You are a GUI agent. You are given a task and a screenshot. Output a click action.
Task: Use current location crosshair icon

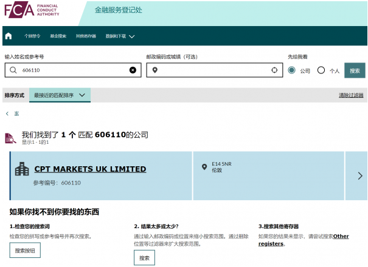pos(274,70)
